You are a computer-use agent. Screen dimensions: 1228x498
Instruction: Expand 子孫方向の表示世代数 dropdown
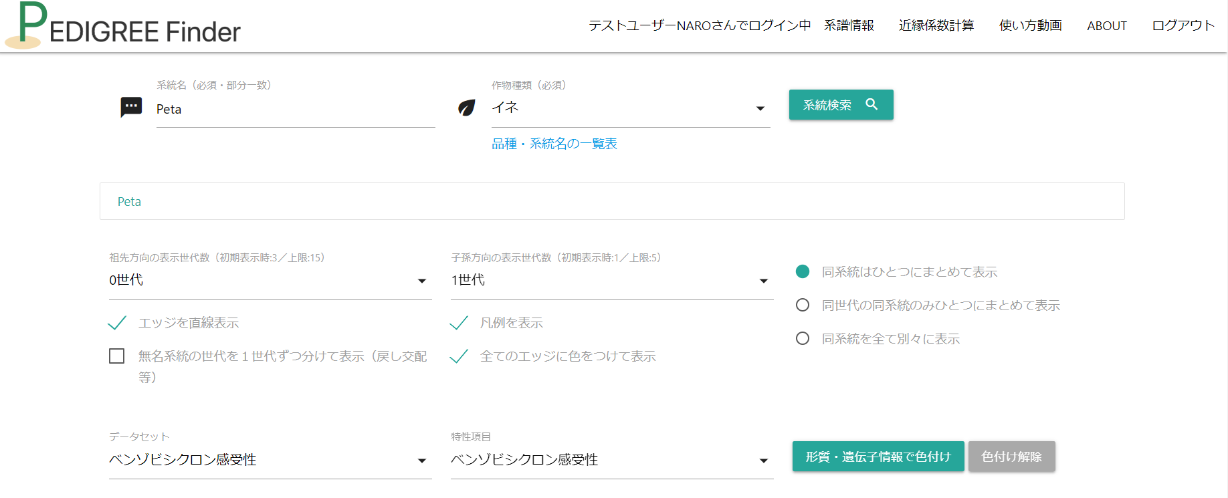(x=611, y=281)
